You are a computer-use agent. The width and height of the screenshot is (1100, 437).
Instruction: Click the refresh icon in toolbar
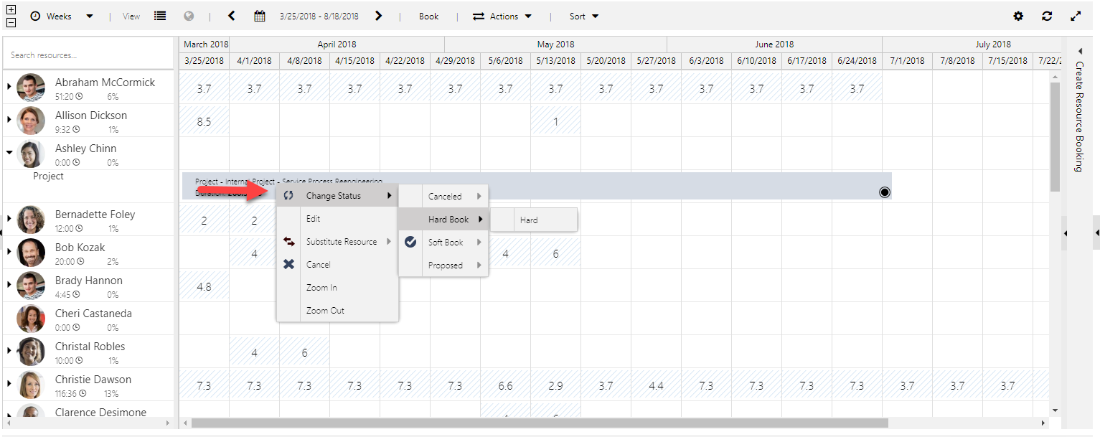[1047, 16]
